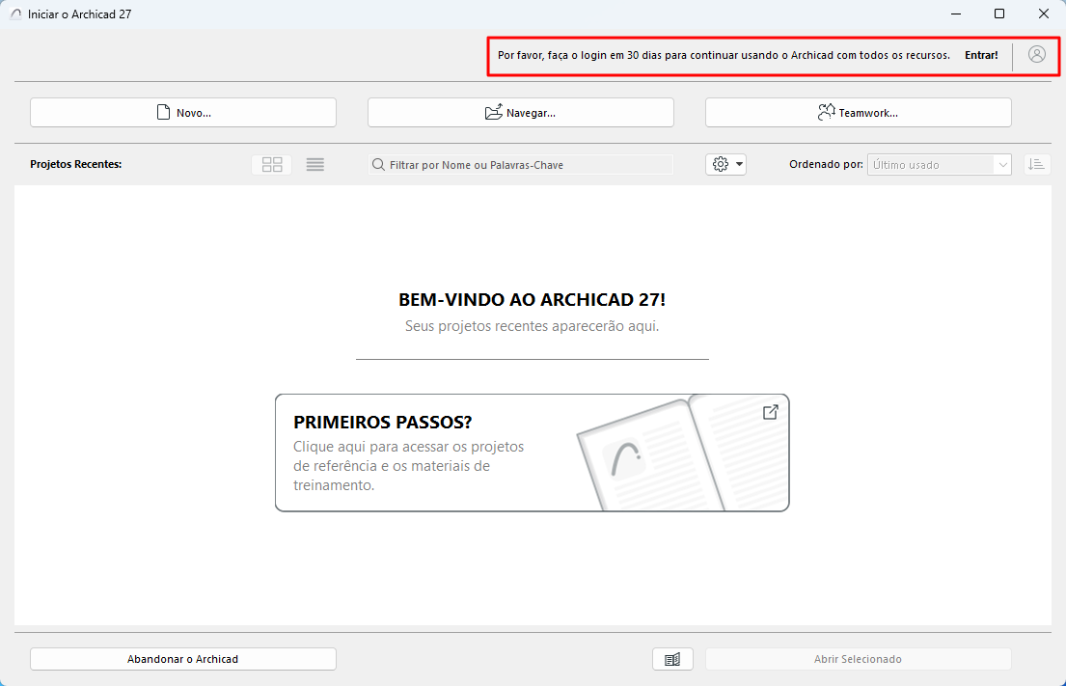The width and height of the screenshot is (1066, 686).
Task: Click the Projetos Recentes: label
Action: [75, 165]
